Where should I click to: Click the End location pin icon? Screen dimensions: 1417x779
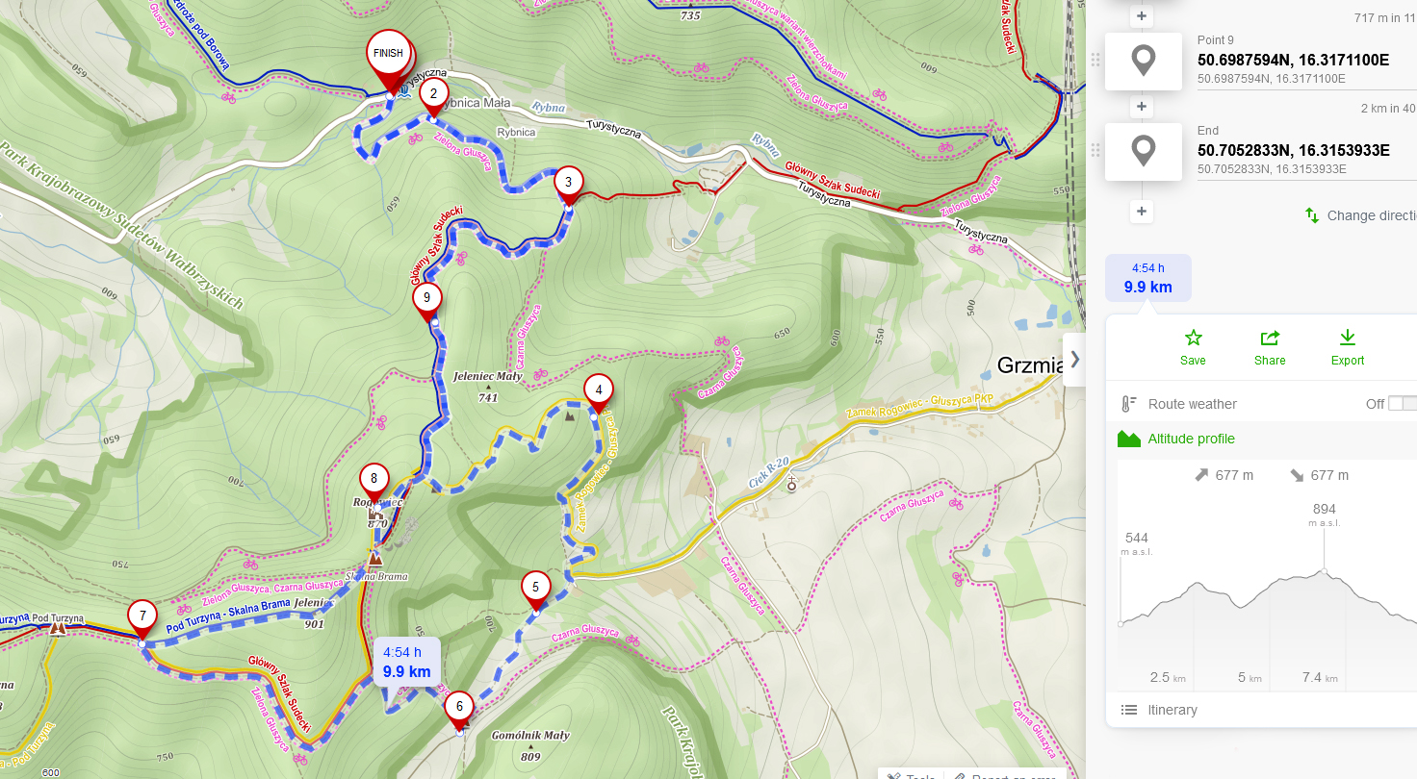click(x=1144, y=152)
